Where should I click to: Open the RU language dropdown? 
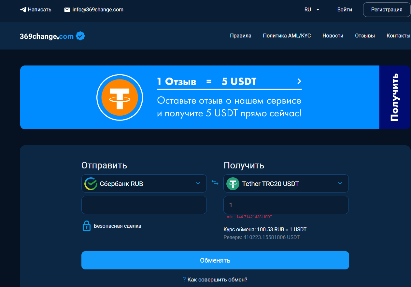[312, 10]
